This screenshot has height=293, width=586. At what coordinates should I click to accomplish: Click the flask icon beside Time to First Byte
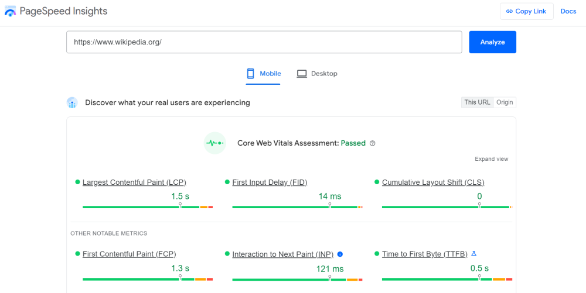coord(474,254)
